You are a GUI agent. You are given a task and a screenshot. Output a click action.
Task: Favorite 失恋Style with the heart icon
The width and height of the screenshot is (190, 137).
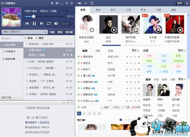pos(139,101)
